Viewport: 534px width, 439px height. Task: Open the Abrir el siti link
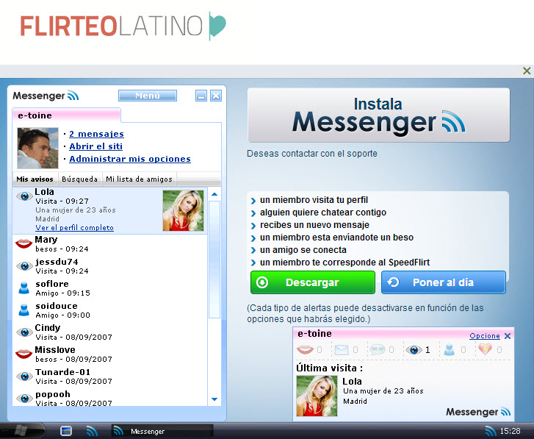point(95,146)
